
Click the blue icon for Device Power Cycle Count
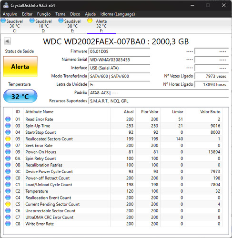pos(8,171)
